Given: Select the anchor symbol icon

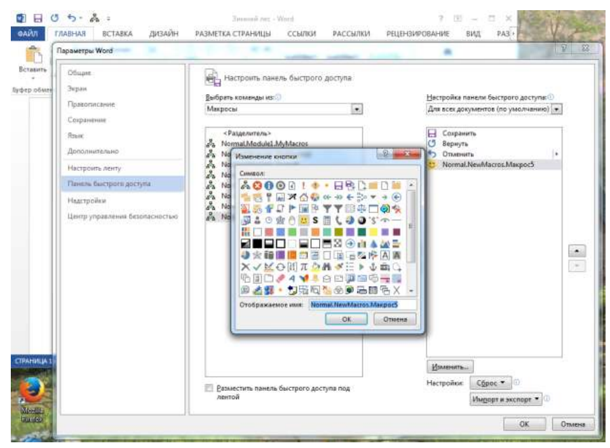Looking at the screenshot, I should (372, 266).
